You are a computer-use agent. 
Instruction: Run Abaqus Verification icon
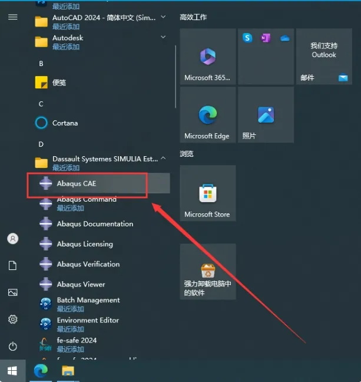tap(46, 264)
